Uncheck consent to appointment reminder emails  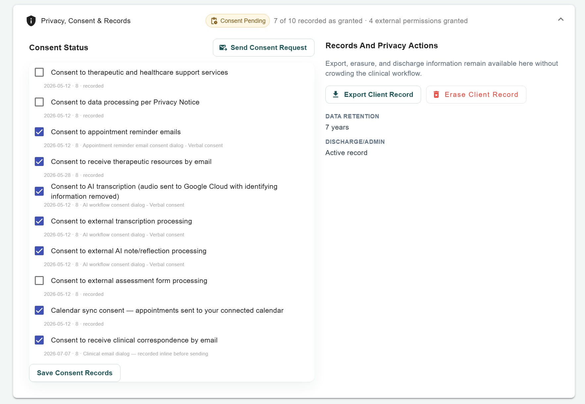39,132
